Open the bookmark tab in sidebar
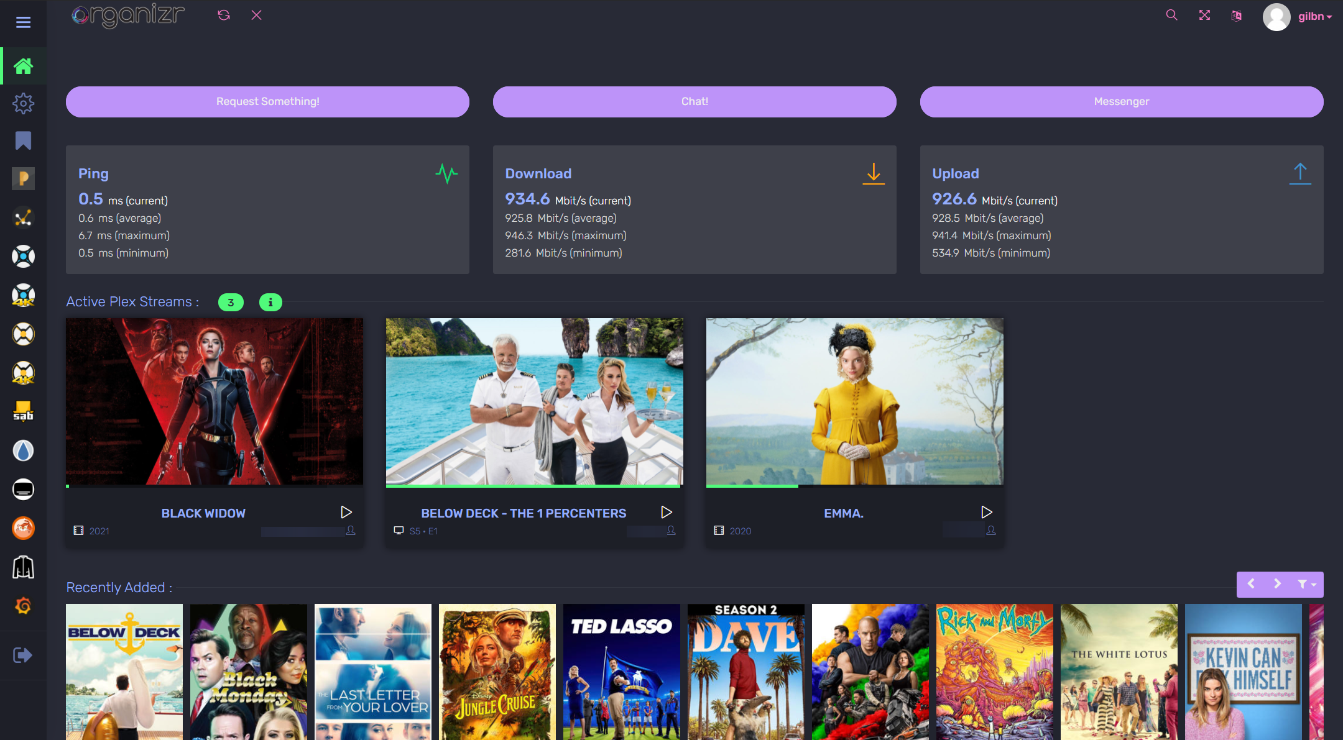This screenshot has width=1343, height=740. pos(23,140)
